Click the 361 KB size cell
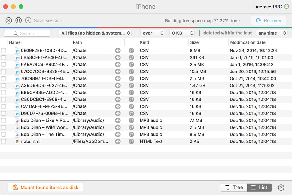Image resolution: width=292 pixels, height=195 pixels. click(197, 57)
